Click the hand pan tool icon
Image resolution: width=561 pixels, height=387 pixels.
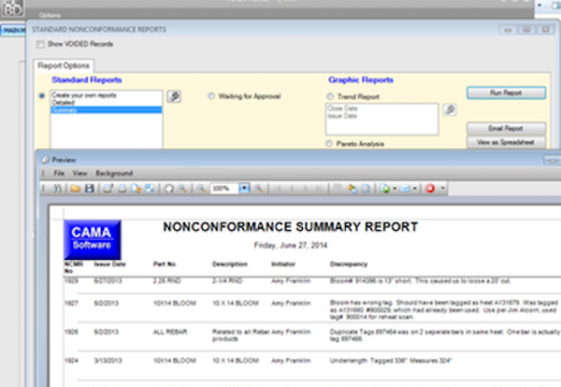[169, 189]
